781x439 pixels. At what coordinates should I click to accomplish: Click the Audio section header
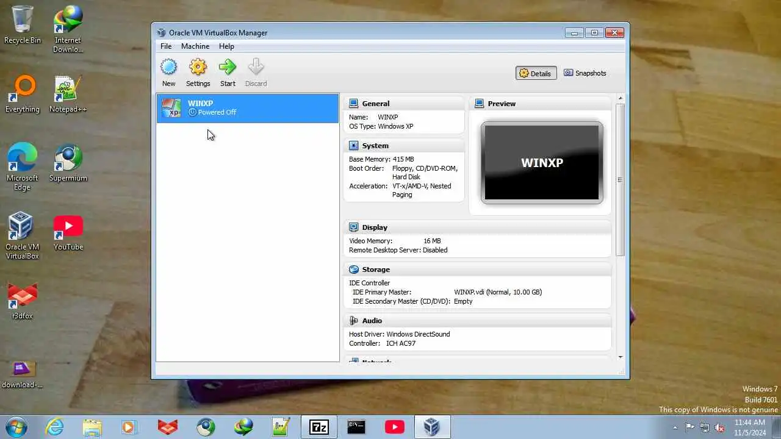click(x=372, y=321)
